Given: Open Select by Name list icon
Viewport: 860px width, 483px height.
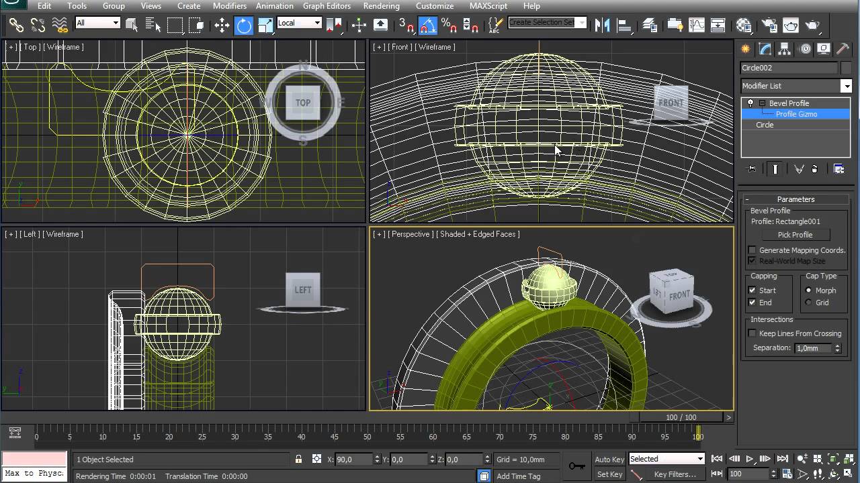Looking at the screenshot, I should point(153,25).
